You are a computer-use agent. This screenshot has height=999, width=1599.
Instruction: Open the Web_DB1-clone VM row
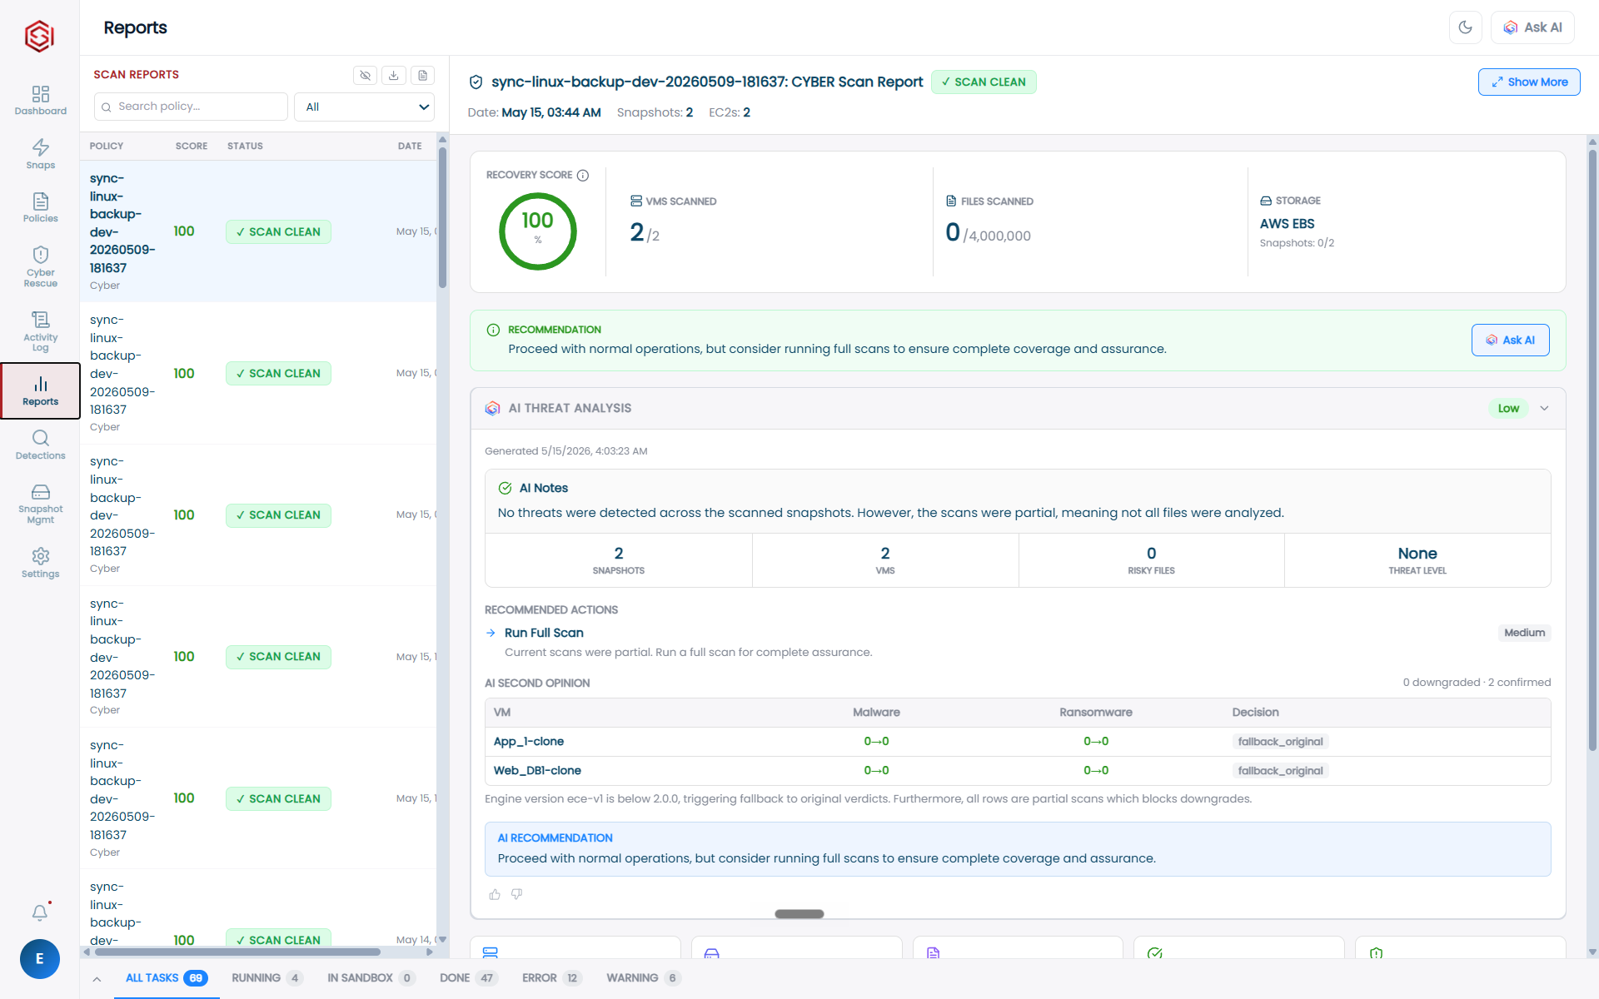[1018, 771]
